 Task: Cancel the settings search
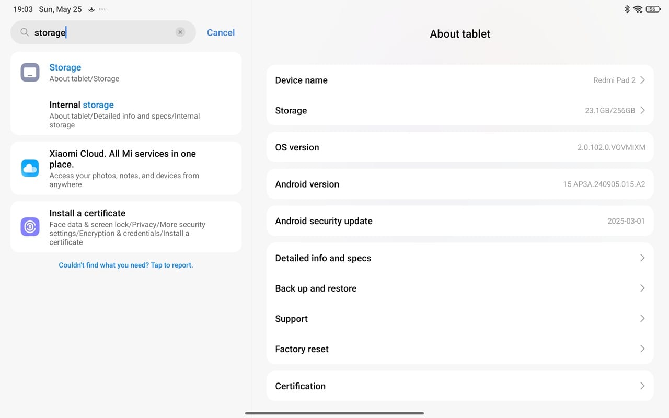tap(221, 32)
